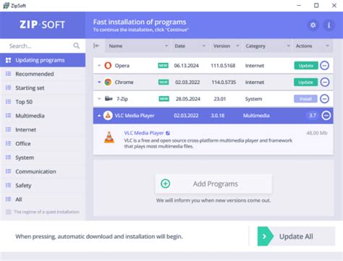The image size is (343, 261).
Task: Open the Office category
Action: 43,144
